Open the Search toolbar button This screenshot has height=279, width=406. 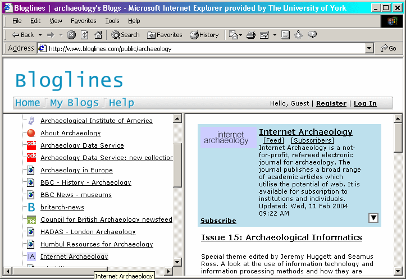[x=125, y=35]
